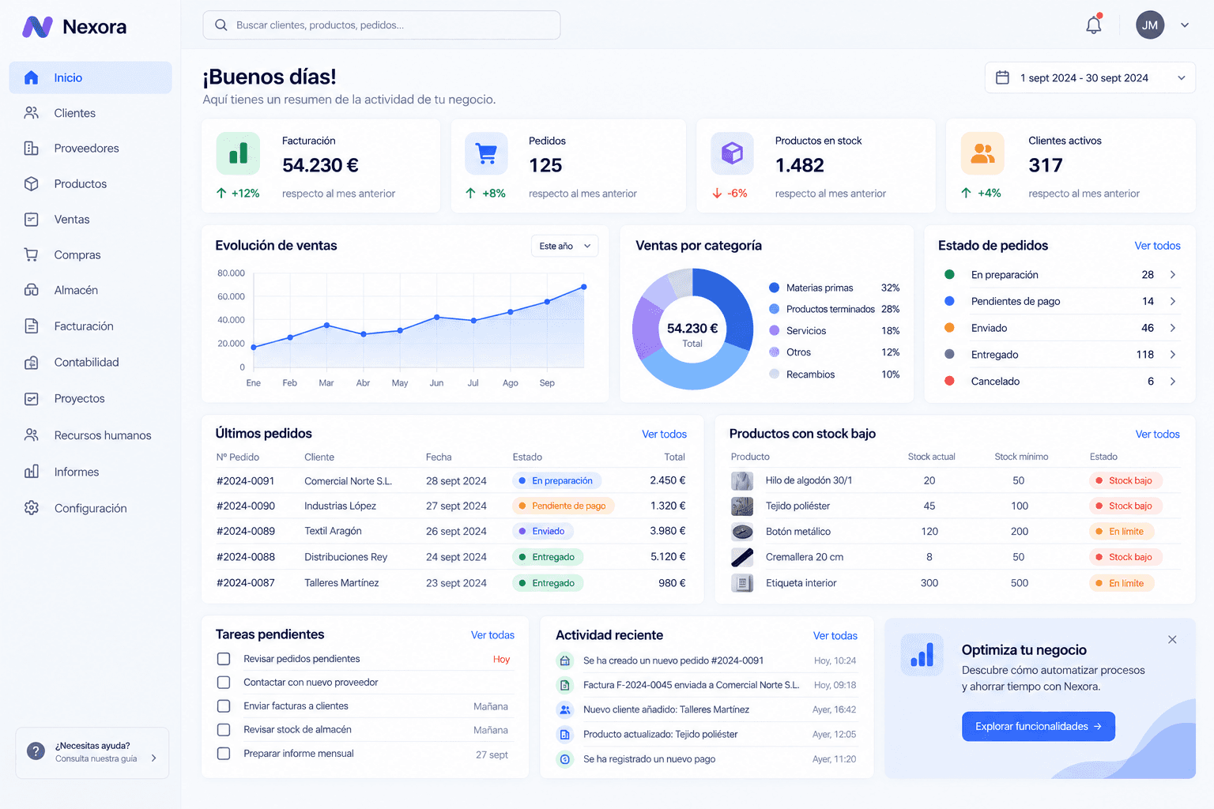1214x809 pixels.
Task: Open the date range dropdown
Action: (1090, 77)
